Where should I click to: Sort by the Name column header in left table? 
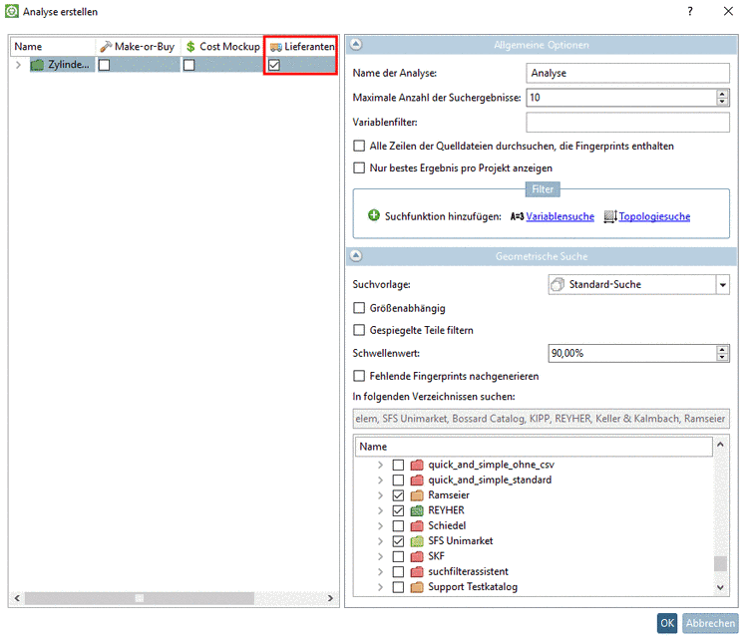tap(53, 47)
